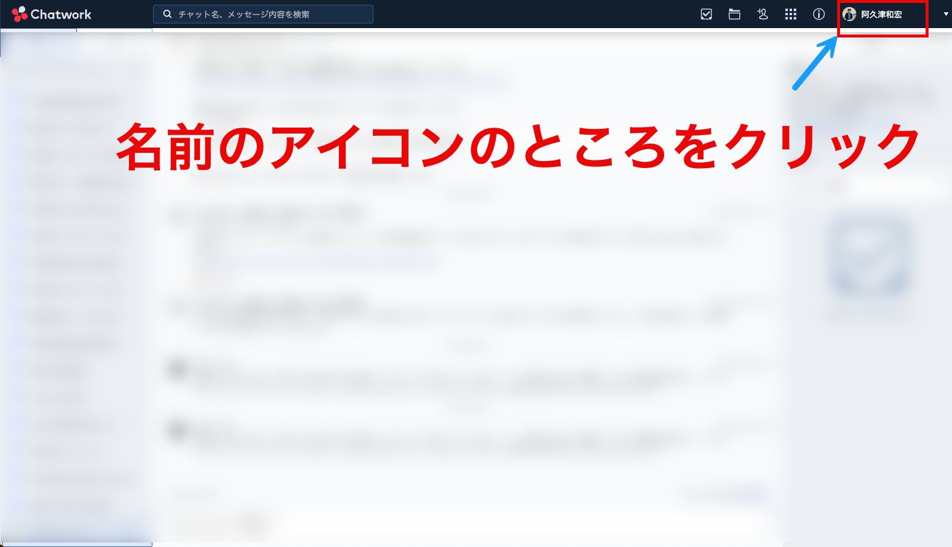Image resolution: width=952 pixels, height=547 pixels.
Task: Focus the chat name and message search field
Action: [x=270, y=14]
